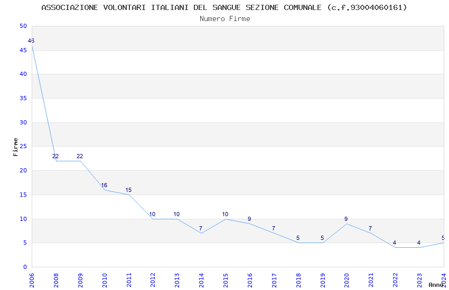Select y-axis tick label 5

pos(25,243)
